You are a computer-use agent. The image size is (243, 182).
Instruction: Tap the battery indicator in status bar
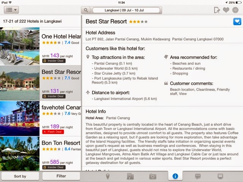(x=238, y=3)
